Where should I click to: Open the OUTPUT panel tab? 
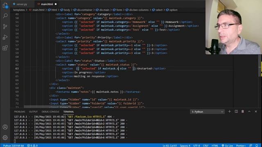(34, 111)
